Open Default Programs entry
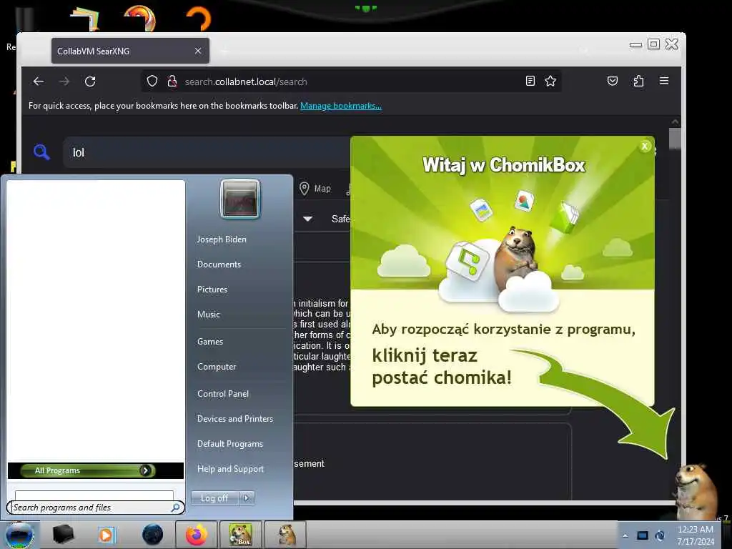 [230, 444]
